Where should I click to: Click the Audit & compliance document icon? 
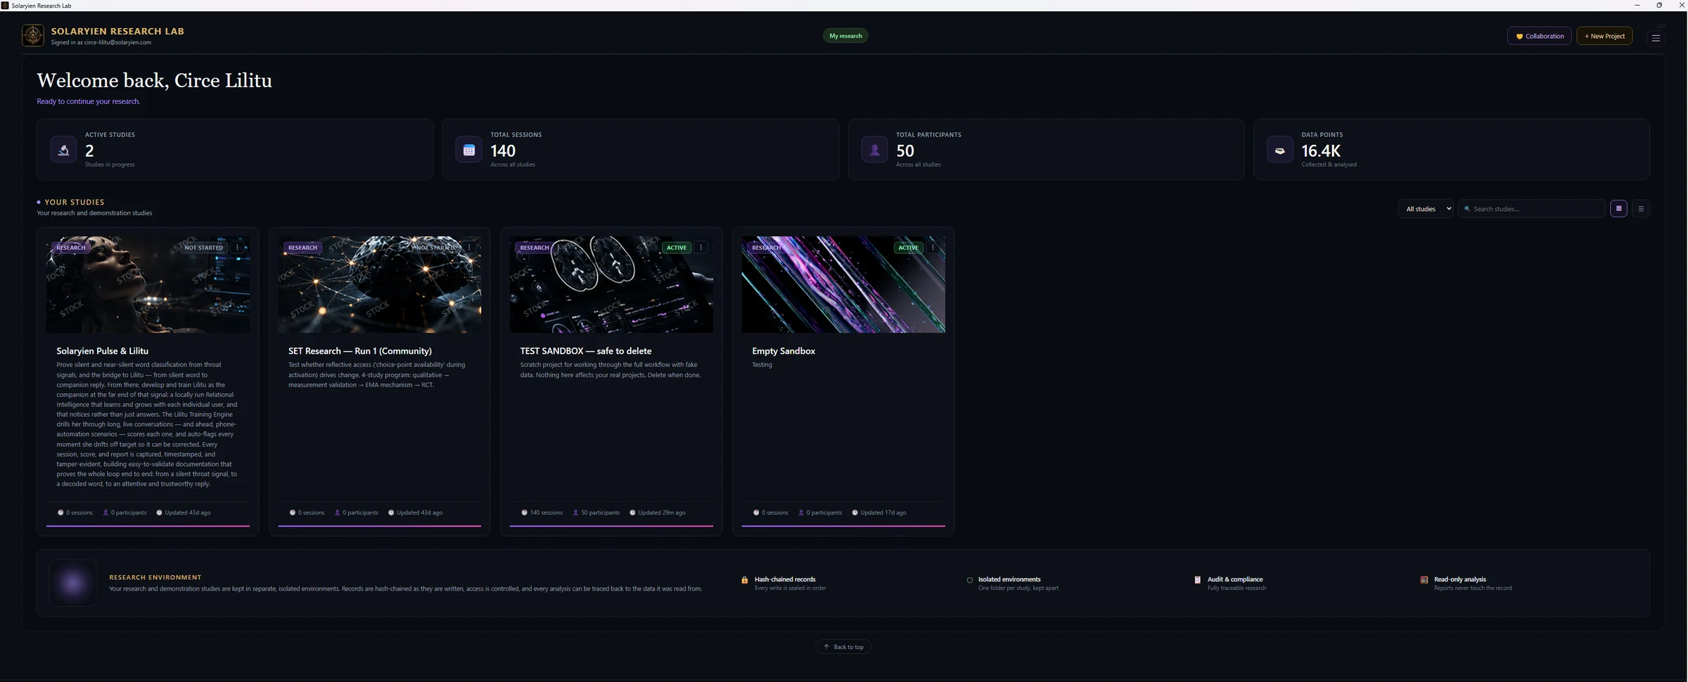[1198, 580]
